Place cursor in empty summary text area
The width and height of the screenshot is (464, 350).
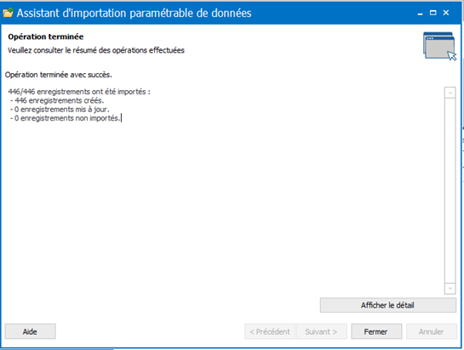point(225,206)
